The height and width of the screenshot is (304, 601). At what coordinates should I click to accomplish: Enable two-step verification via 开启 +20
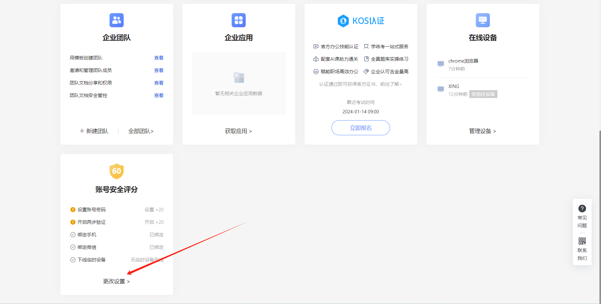154,222
